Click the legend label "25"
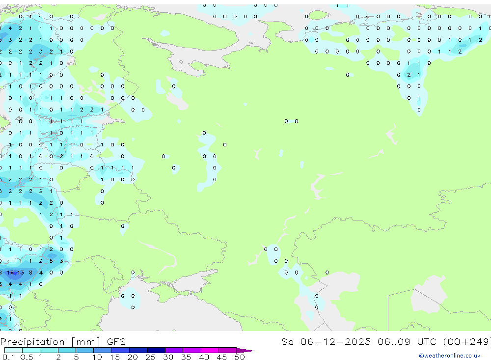Screen dimensions: 491x360 click(151, 357)
